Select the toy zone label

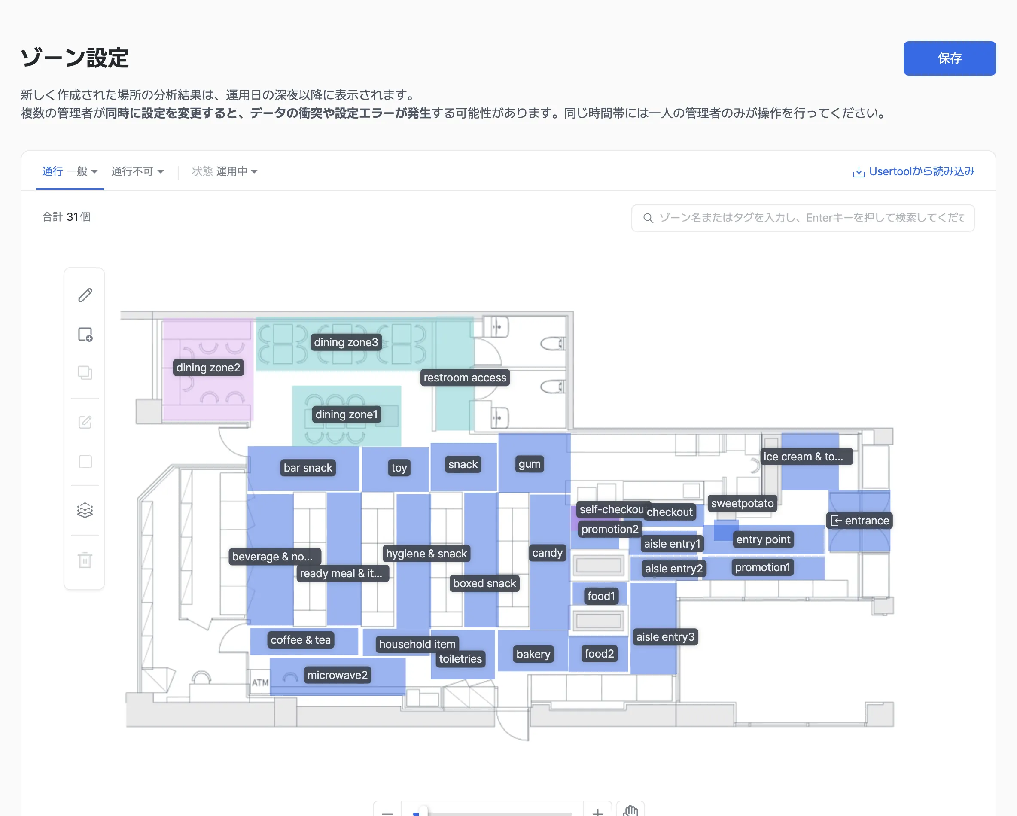[399, 467]
